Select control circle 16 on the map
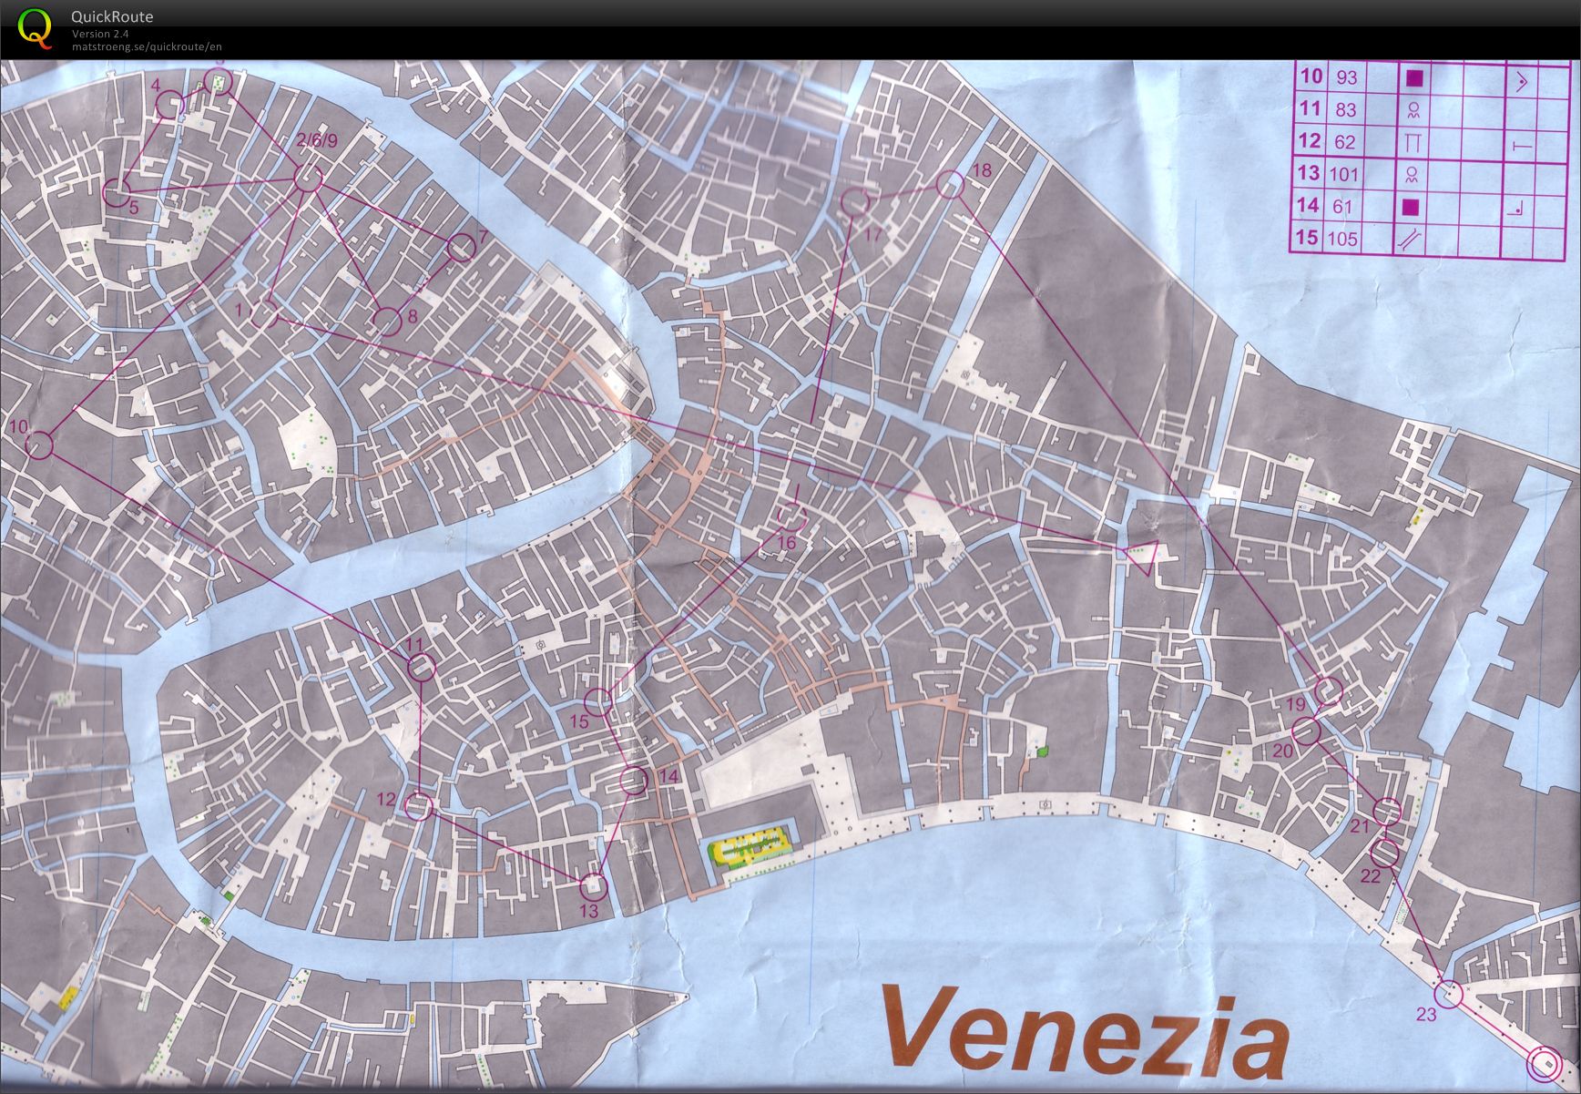Screen dimensions: 1581x1094 coord(792,516)
